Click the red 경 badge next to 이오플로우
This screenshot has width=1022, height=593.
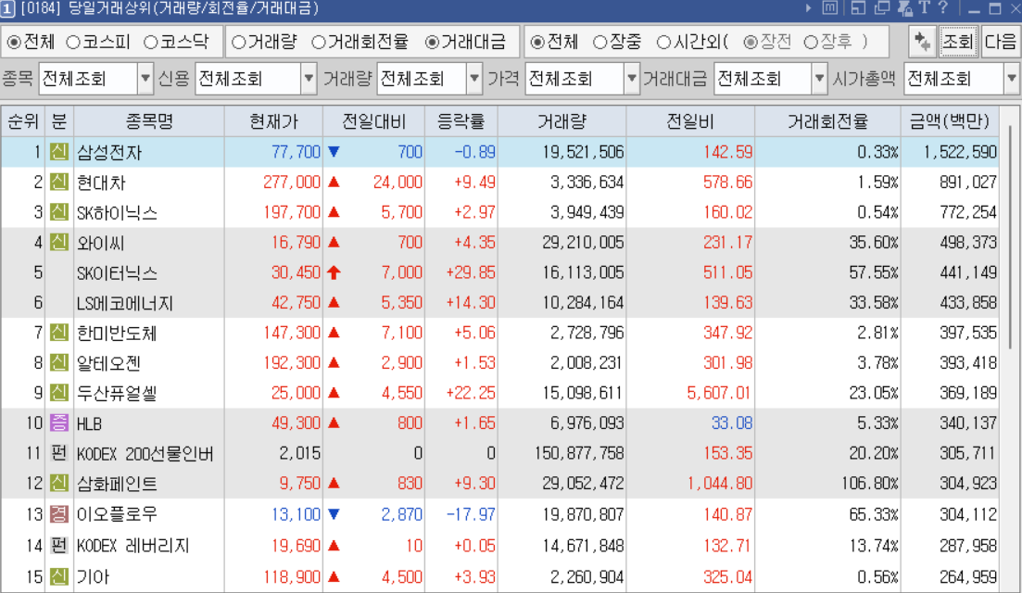pyautogui.click(x=58, y=514)
